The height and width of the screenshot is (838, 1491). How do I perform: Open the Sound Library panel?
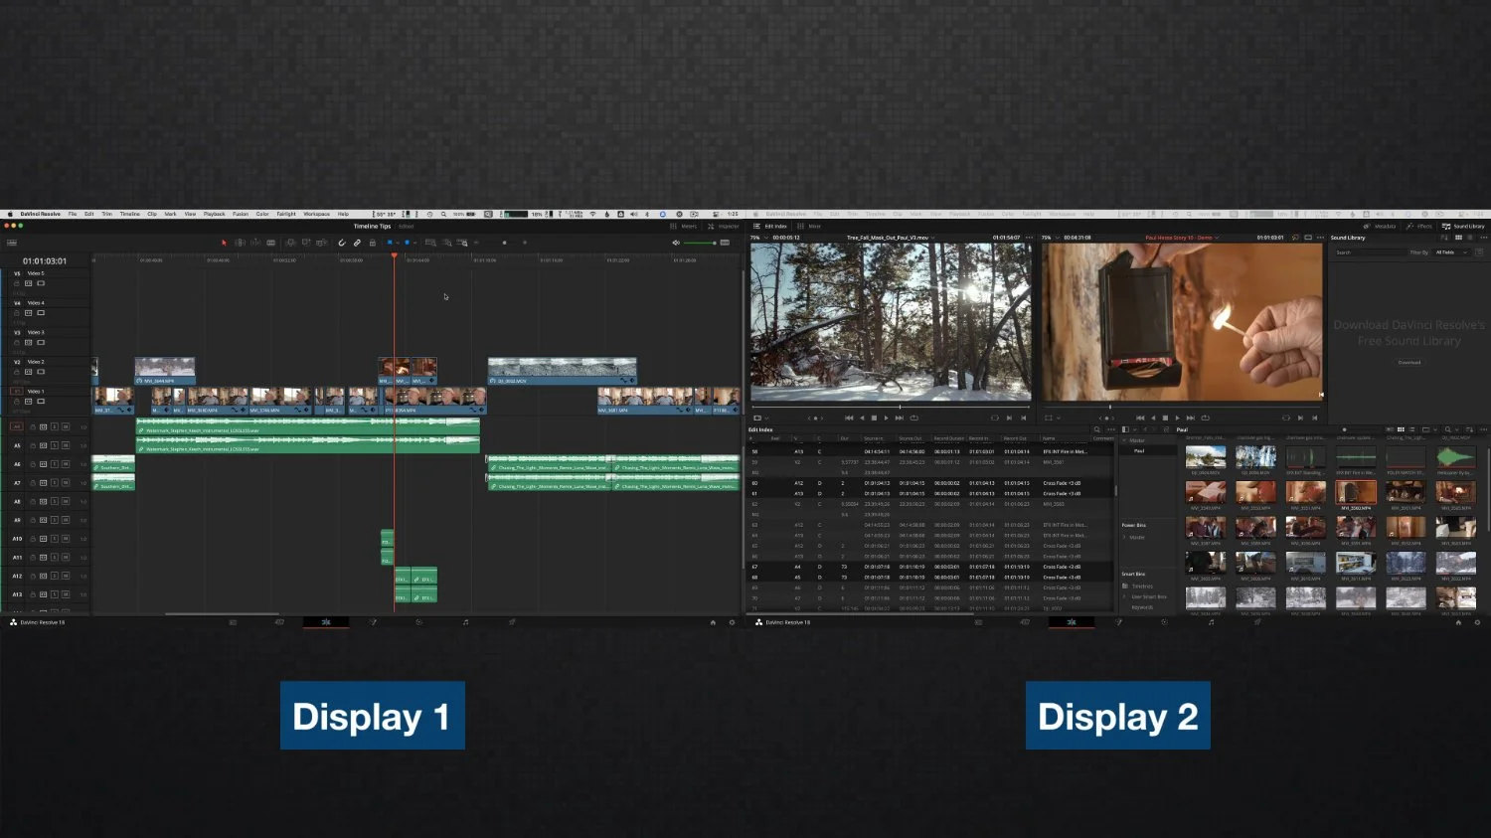[1463, 226]
